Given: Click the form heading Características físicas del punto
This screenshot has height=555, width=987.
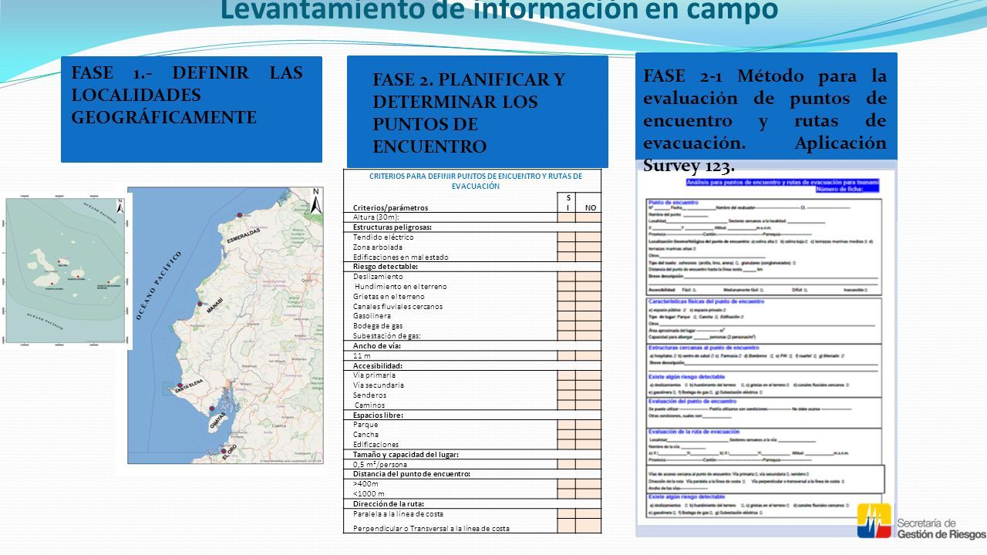Looking at the screenshot, I should click(706, 301).
